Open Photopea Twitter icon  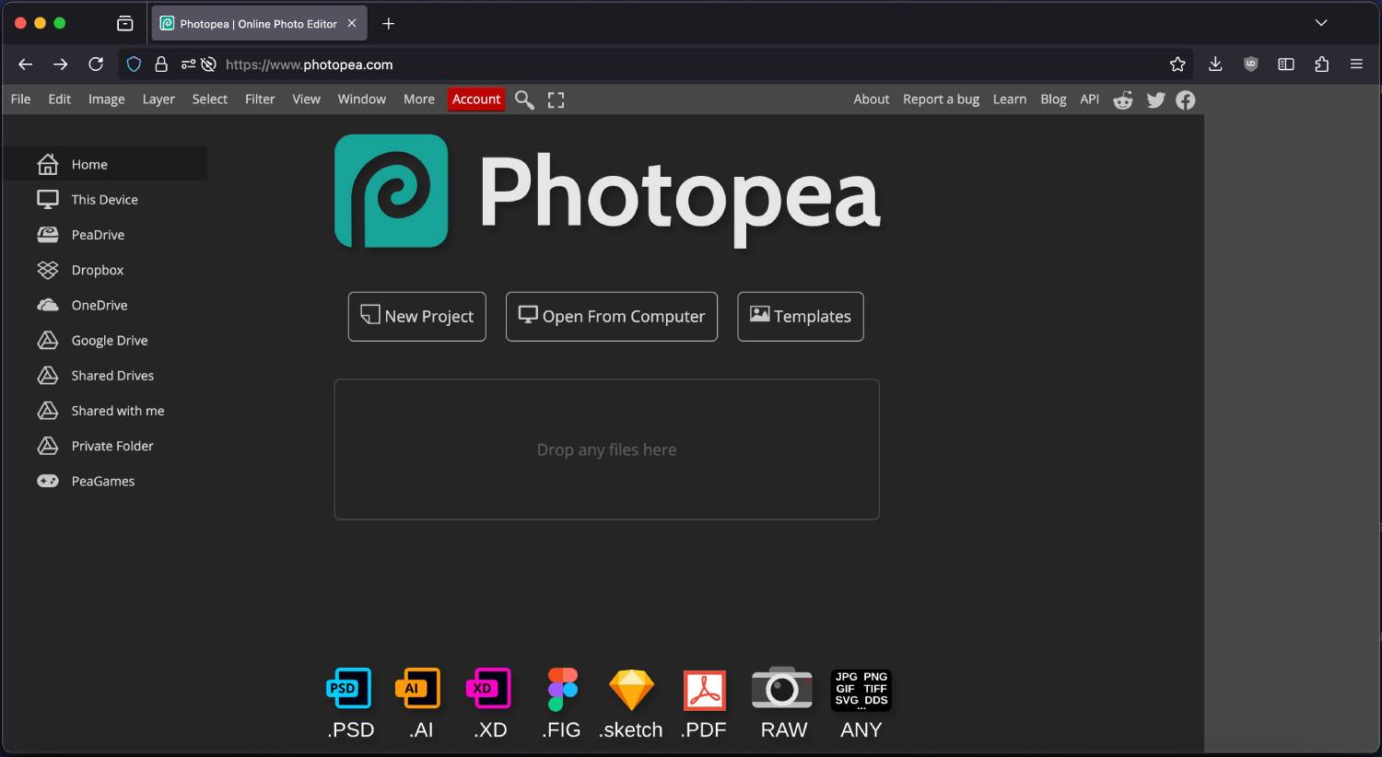pos(1155,99)
